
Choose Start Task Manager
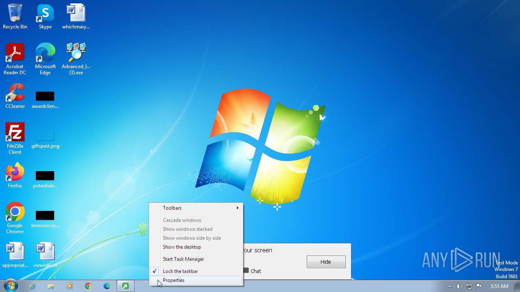196,259
